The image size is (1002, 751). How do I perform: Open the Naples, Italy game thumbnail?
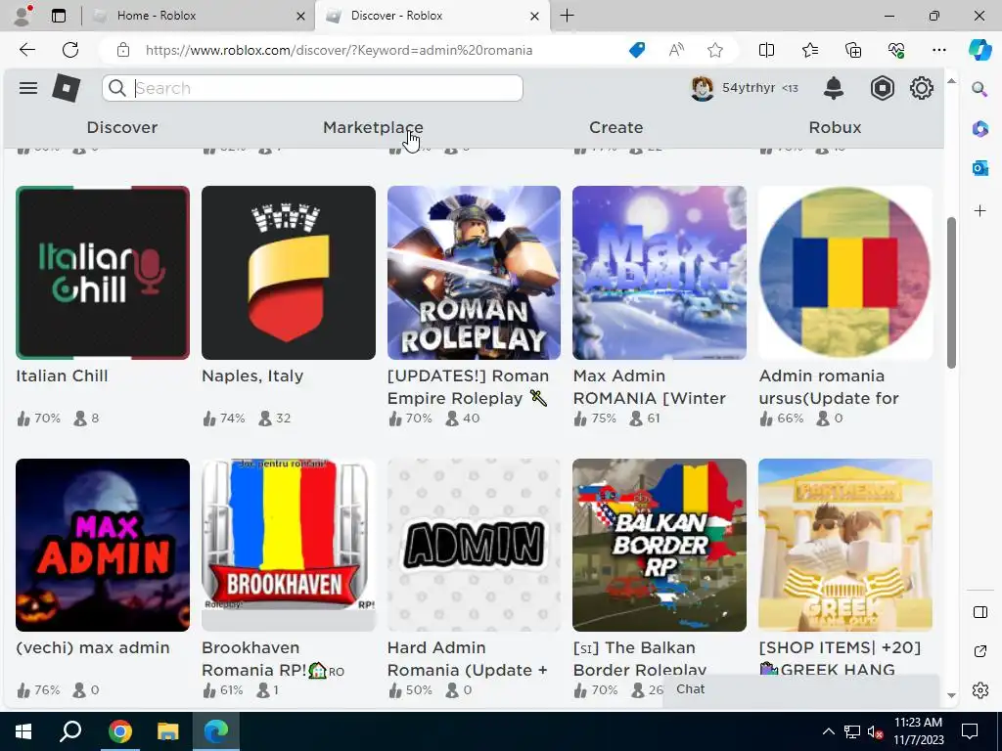click(x=289, y=273)
